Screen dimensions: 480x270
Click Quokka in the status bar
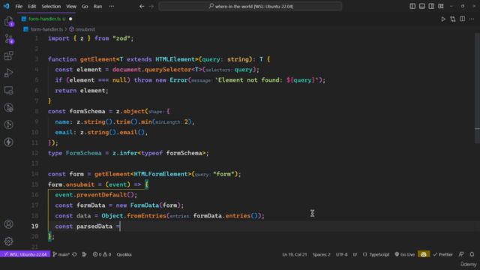pyautogui.click(x=124, y=254)
